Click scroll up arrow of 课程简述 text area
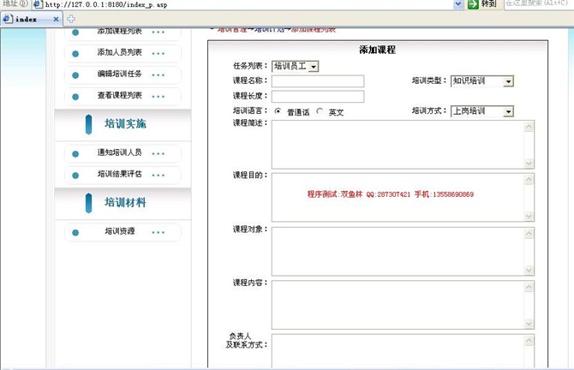Screen dimensions: 574x370 tap(529, 127)
